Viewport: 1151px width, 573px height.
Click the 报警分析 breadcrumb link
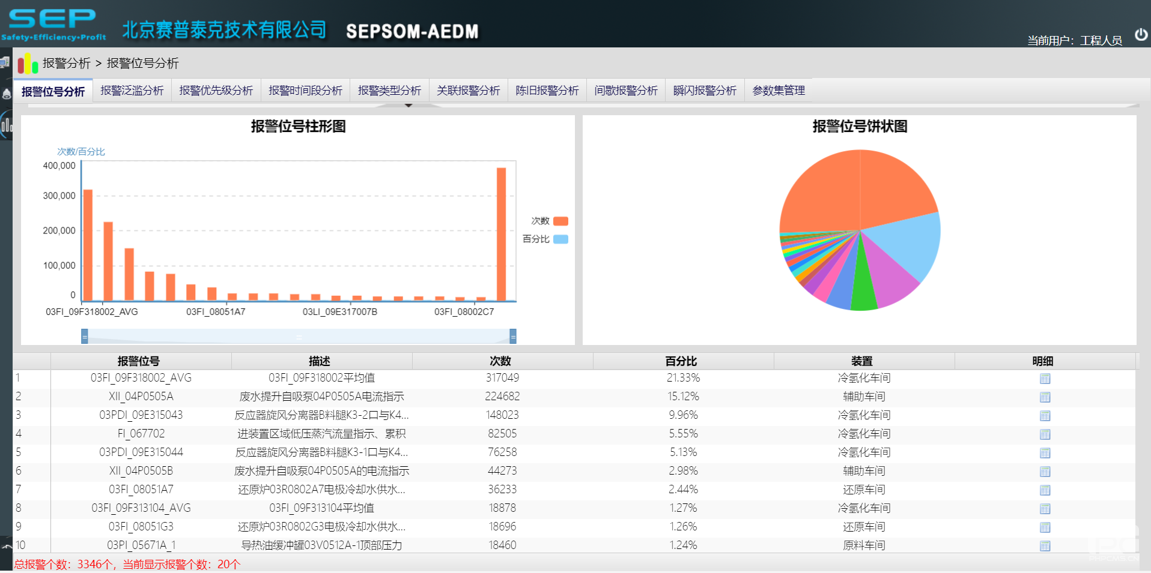(x=68, y=63)
